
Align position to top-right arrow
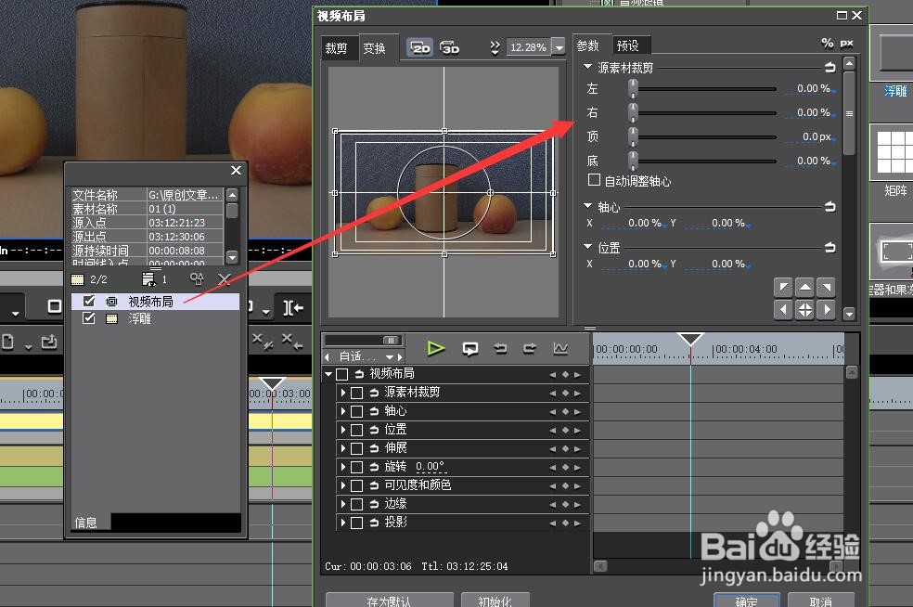pos(826,287)
